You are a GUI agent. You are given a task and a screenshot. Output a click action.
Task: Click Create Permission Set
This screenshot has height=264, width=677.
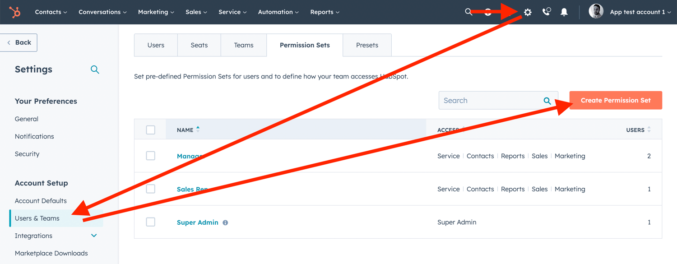point(615,100)
